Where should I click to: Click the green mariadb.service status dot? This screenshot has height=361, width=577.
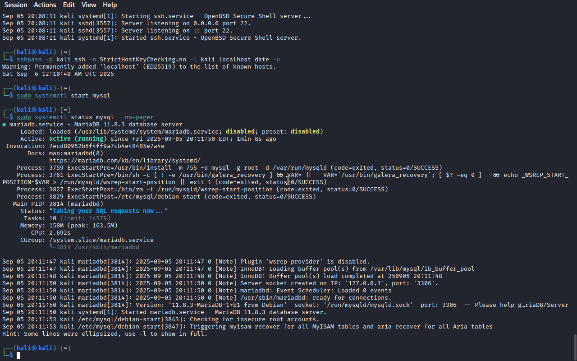coord(4,125)
